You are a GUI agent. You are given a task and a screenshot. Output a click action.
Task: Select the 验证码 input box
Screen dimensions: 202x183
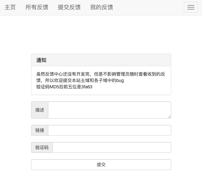click(111, 147)
